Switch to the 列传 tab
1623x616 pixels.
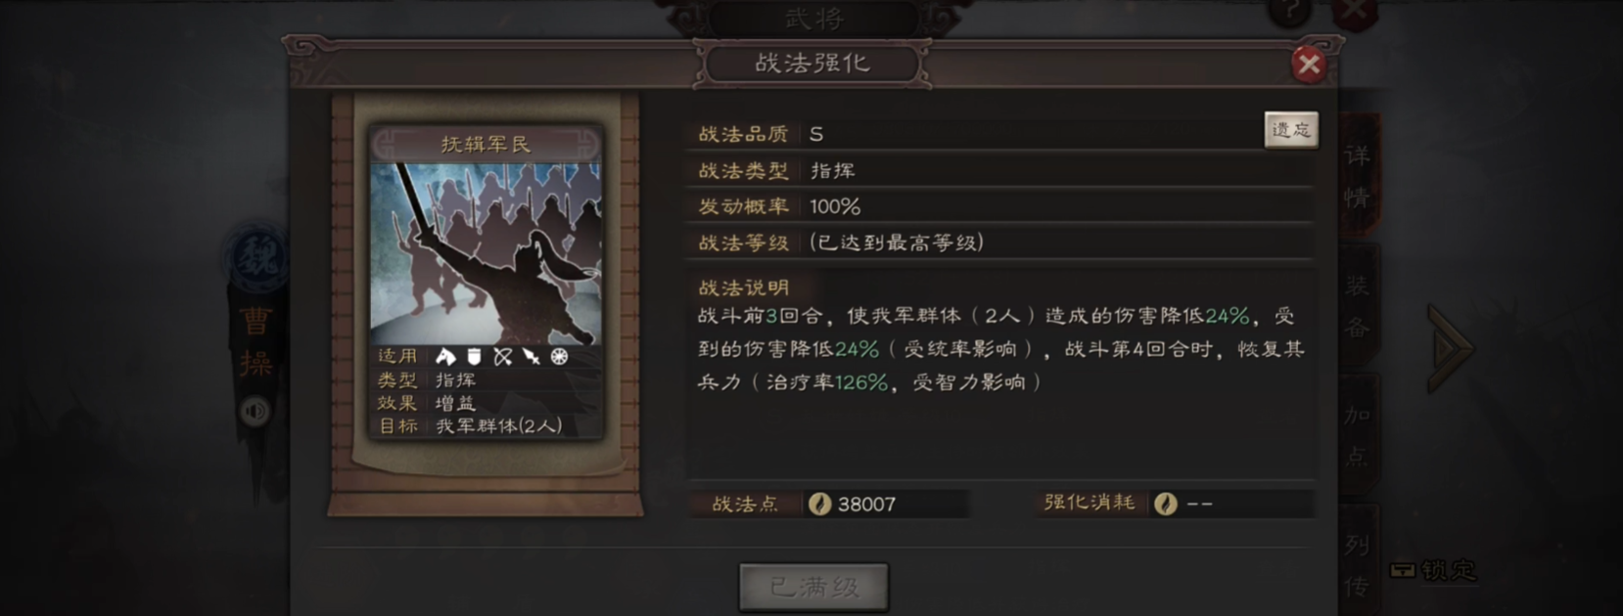pyautogui.click(x=1358, y=562)
